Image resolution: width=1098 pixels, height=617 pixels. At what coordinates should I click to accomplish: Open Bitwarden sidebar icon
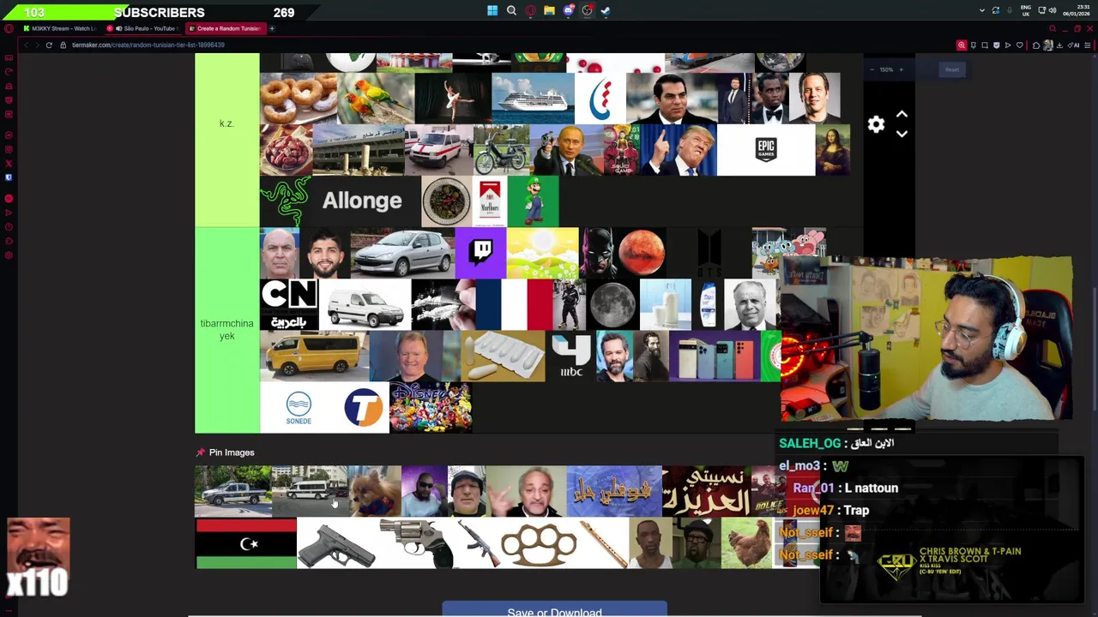9,177
